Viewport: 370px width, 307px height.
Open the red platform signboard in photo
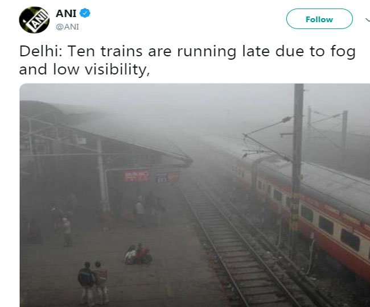(135, 176)
